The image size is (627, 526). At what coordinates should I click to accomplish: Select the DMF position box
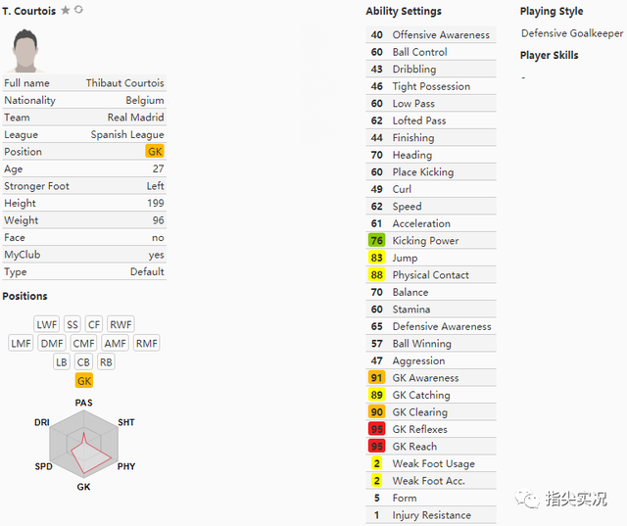coord(52,344)
